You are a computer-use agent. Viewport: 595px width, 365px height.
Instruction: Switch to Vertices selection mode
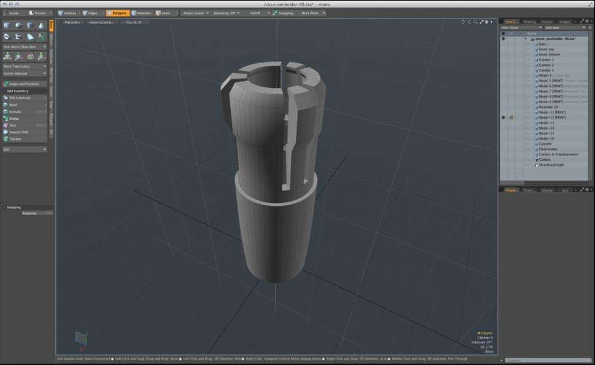[x=67, y=13]
